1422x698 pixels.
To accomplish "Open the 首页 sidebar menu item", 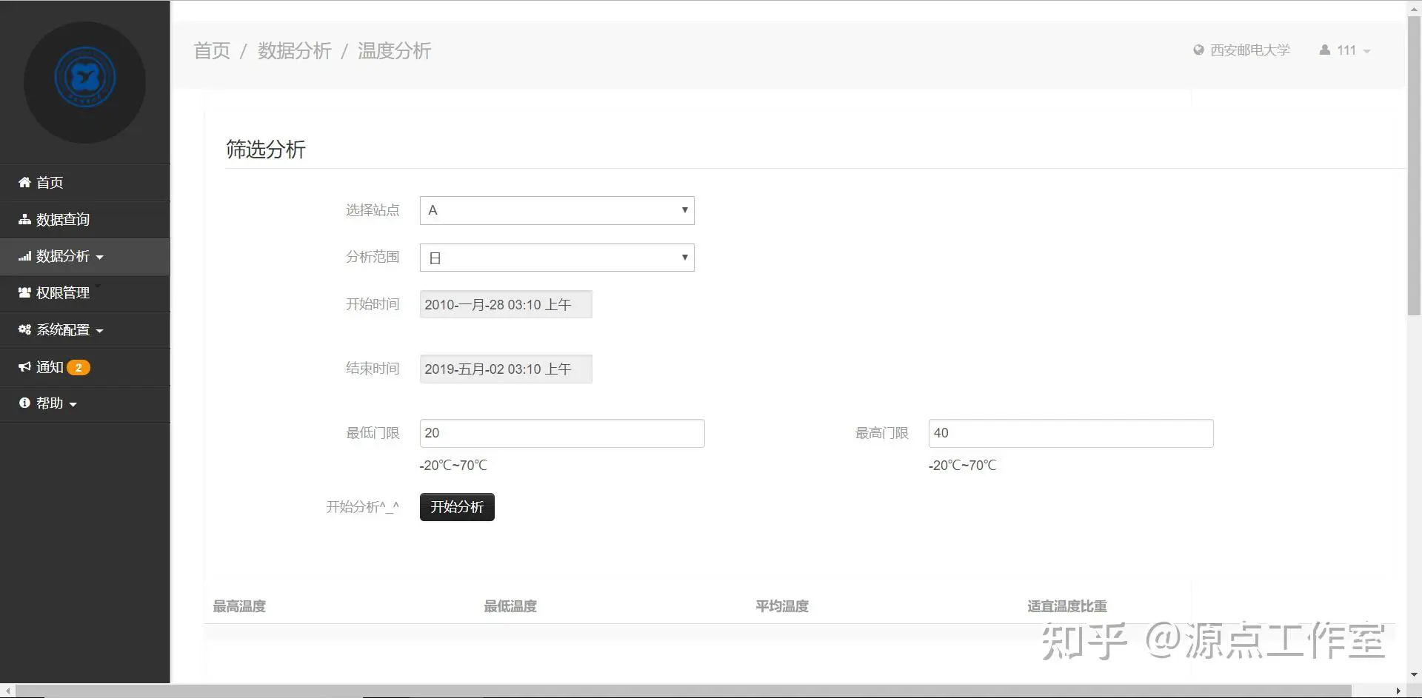I will (85, 182).
